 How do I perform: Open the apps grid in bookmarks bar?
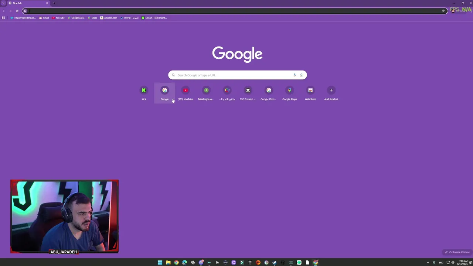(3, 18)
